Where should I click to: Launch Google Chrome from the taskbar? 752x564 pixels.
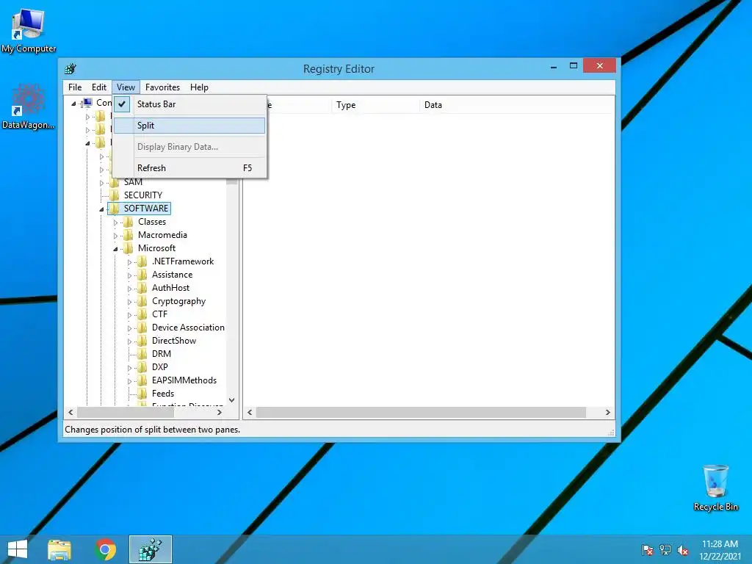(106, 549)
